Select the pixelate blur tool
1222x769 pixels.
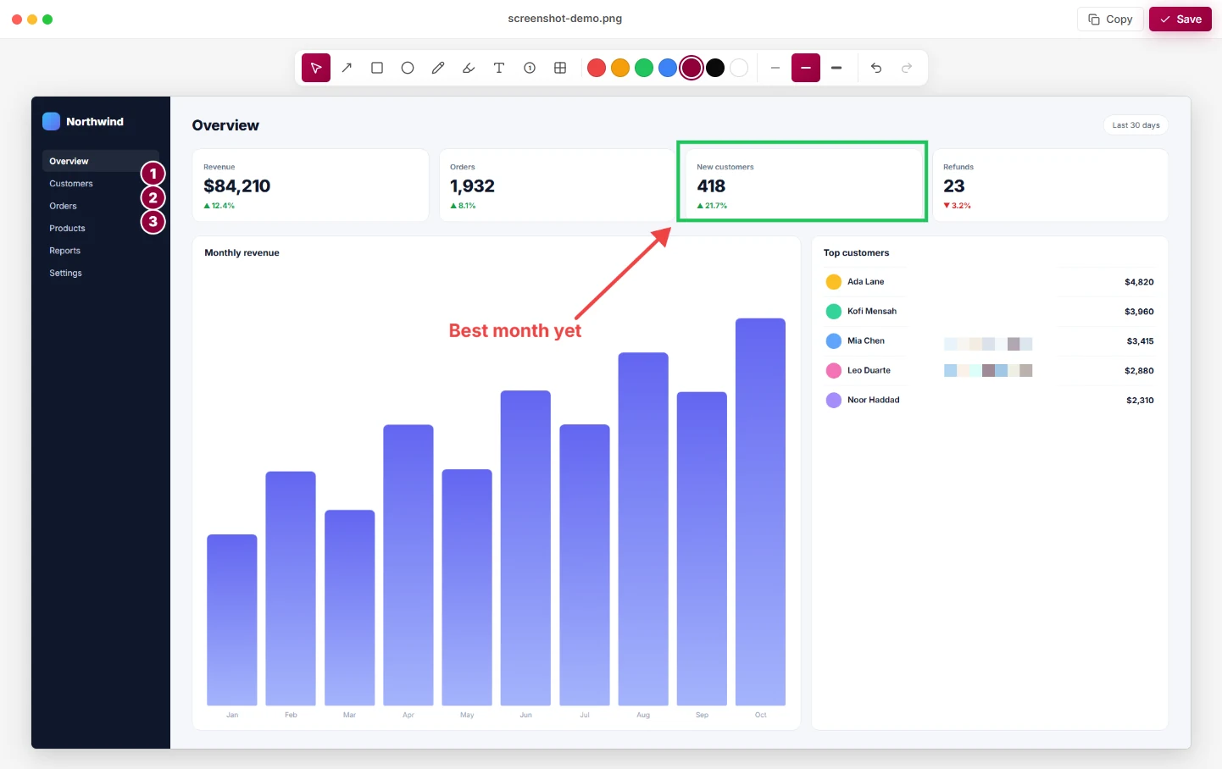click(560, 68)
